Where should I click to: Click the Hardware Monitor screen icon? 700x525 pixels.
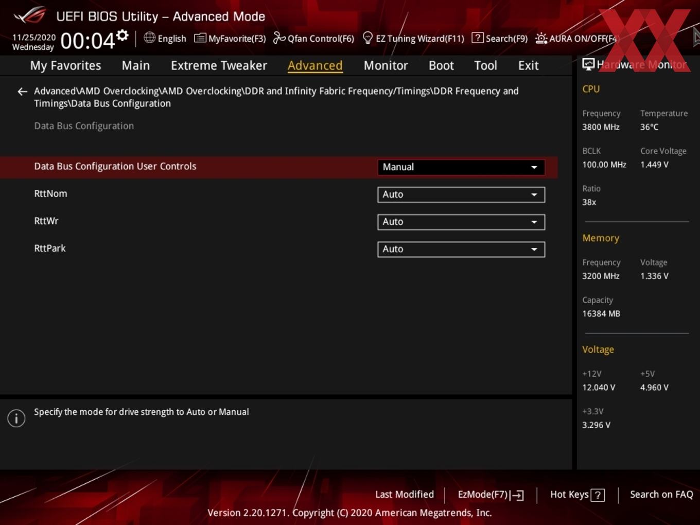[588, 64]
